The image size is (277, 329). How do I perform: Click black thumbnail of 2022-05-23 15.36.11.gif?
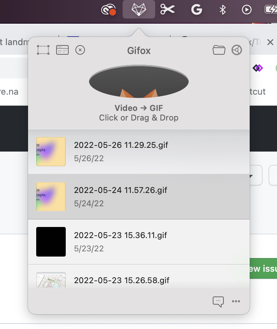tap(51, 242)
